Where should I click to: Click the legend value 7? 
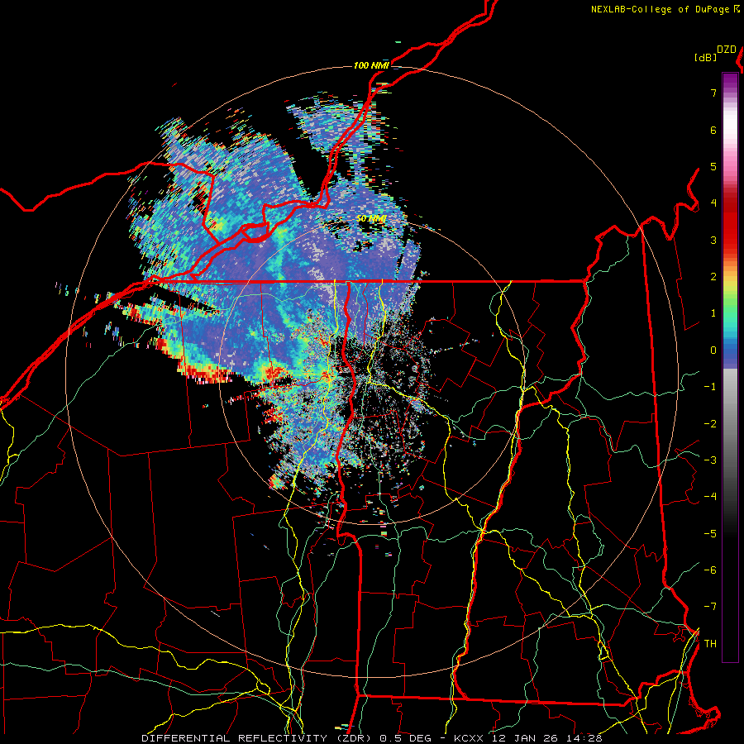coord(713,93)
